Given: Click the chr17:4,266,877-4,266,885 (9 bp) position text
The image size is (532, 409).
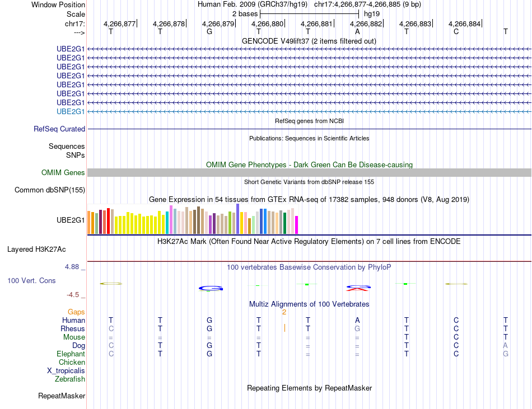Looking at the screenshot, I should [367, 4].
